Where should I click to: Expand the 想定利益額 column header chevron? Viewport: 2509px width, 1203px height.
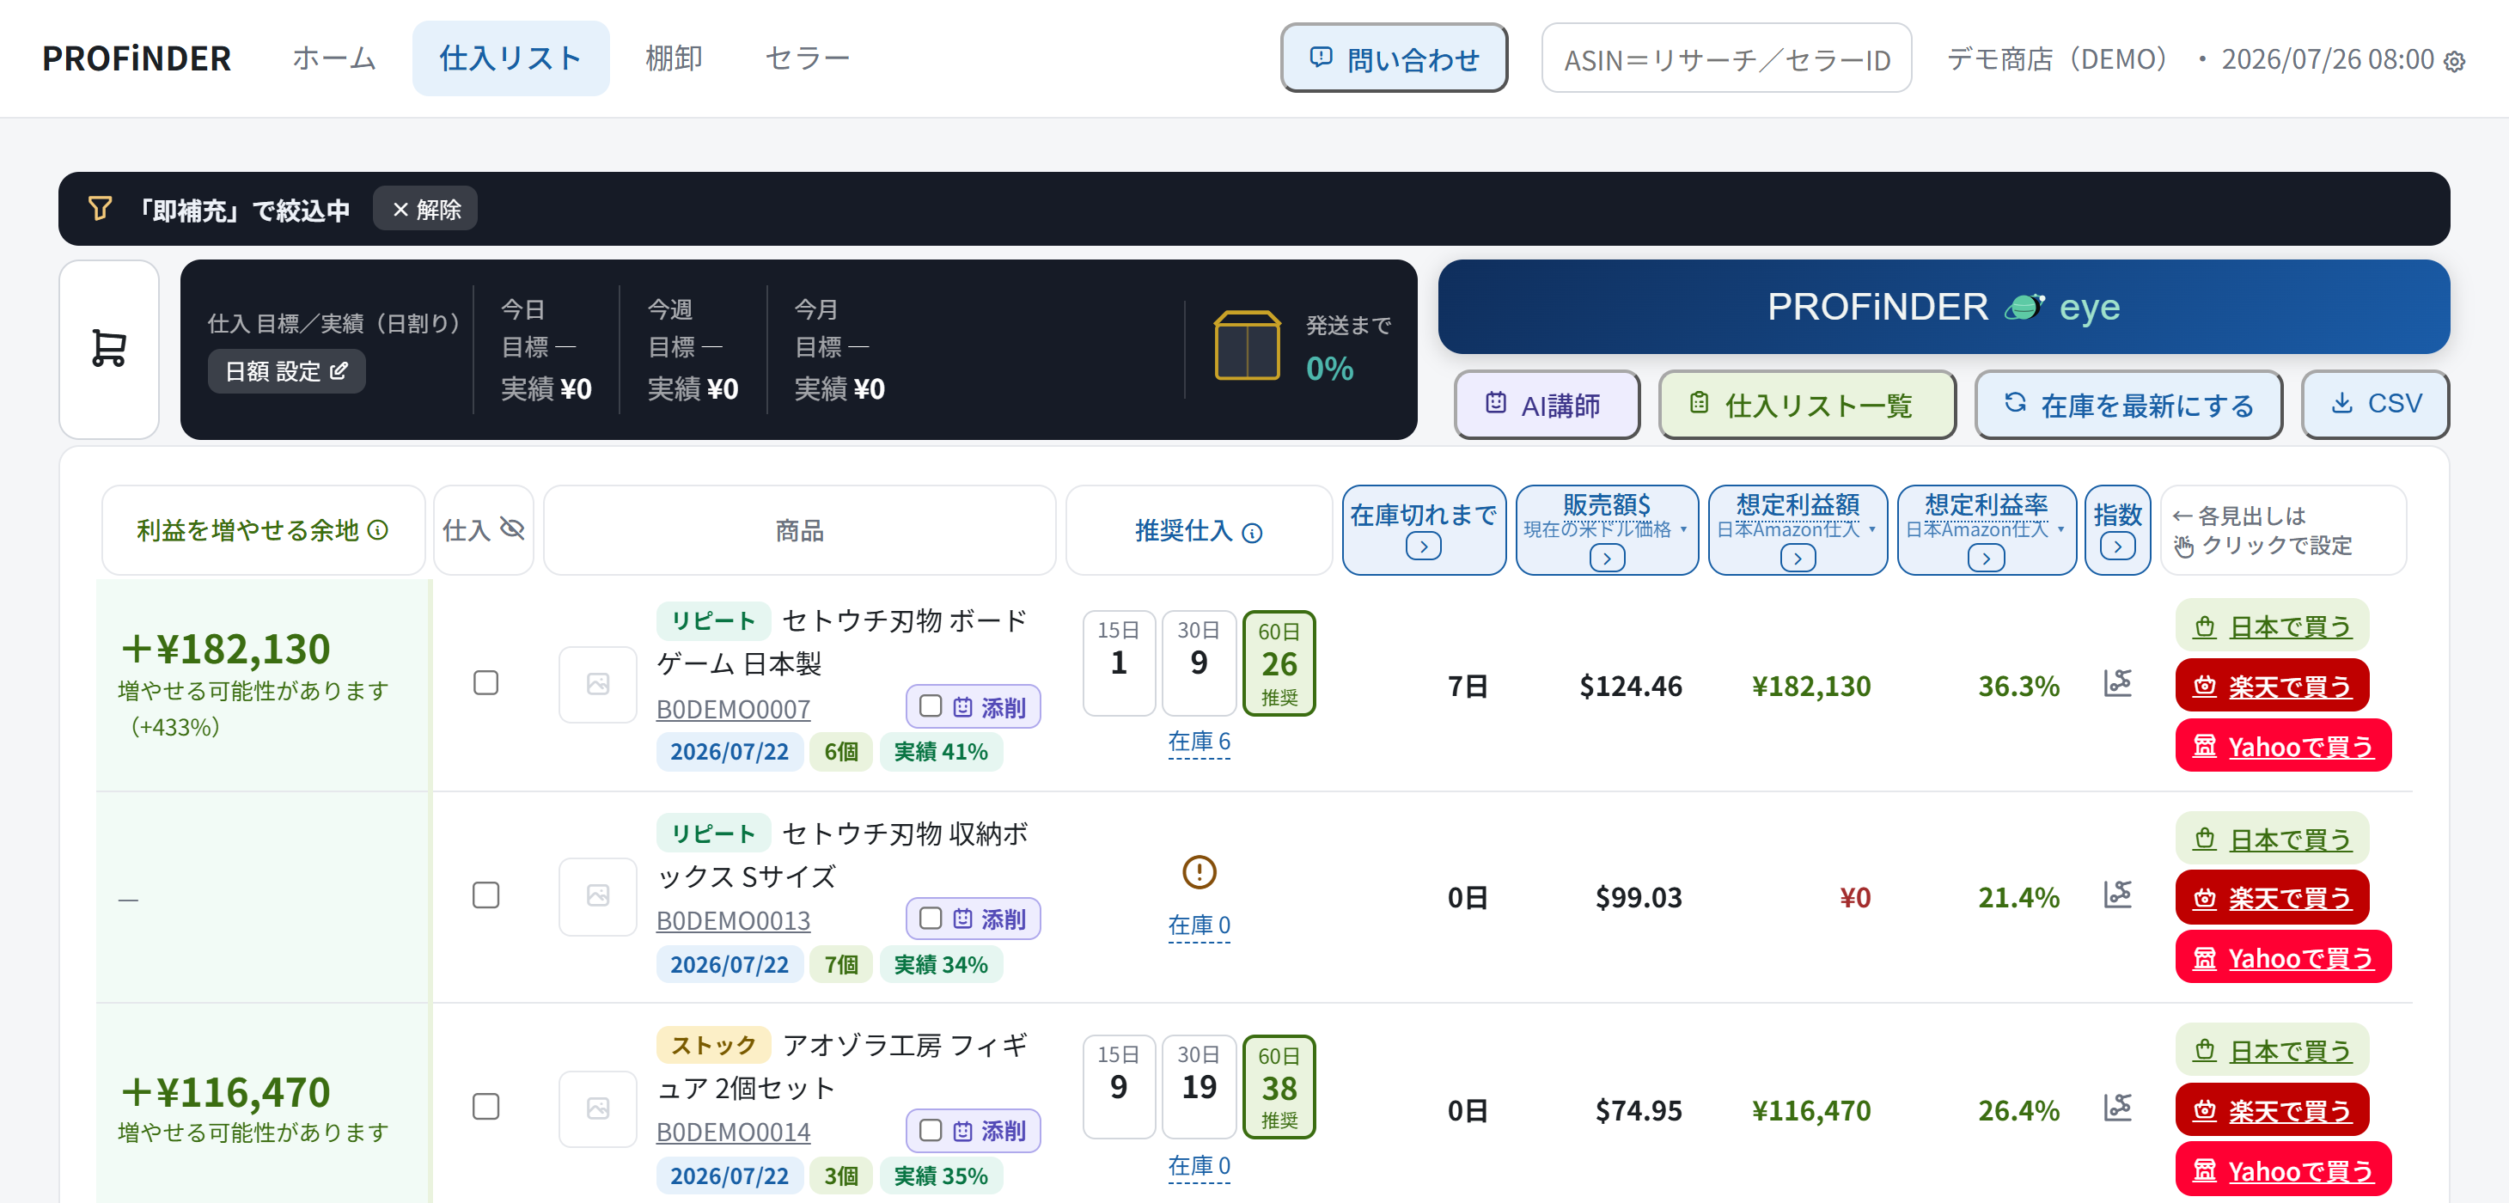coord(1798,559)
